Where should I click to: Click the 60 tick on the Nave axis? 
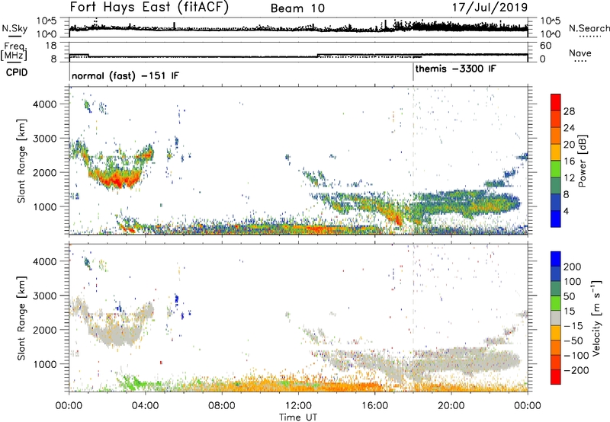(x=546, y=46)
